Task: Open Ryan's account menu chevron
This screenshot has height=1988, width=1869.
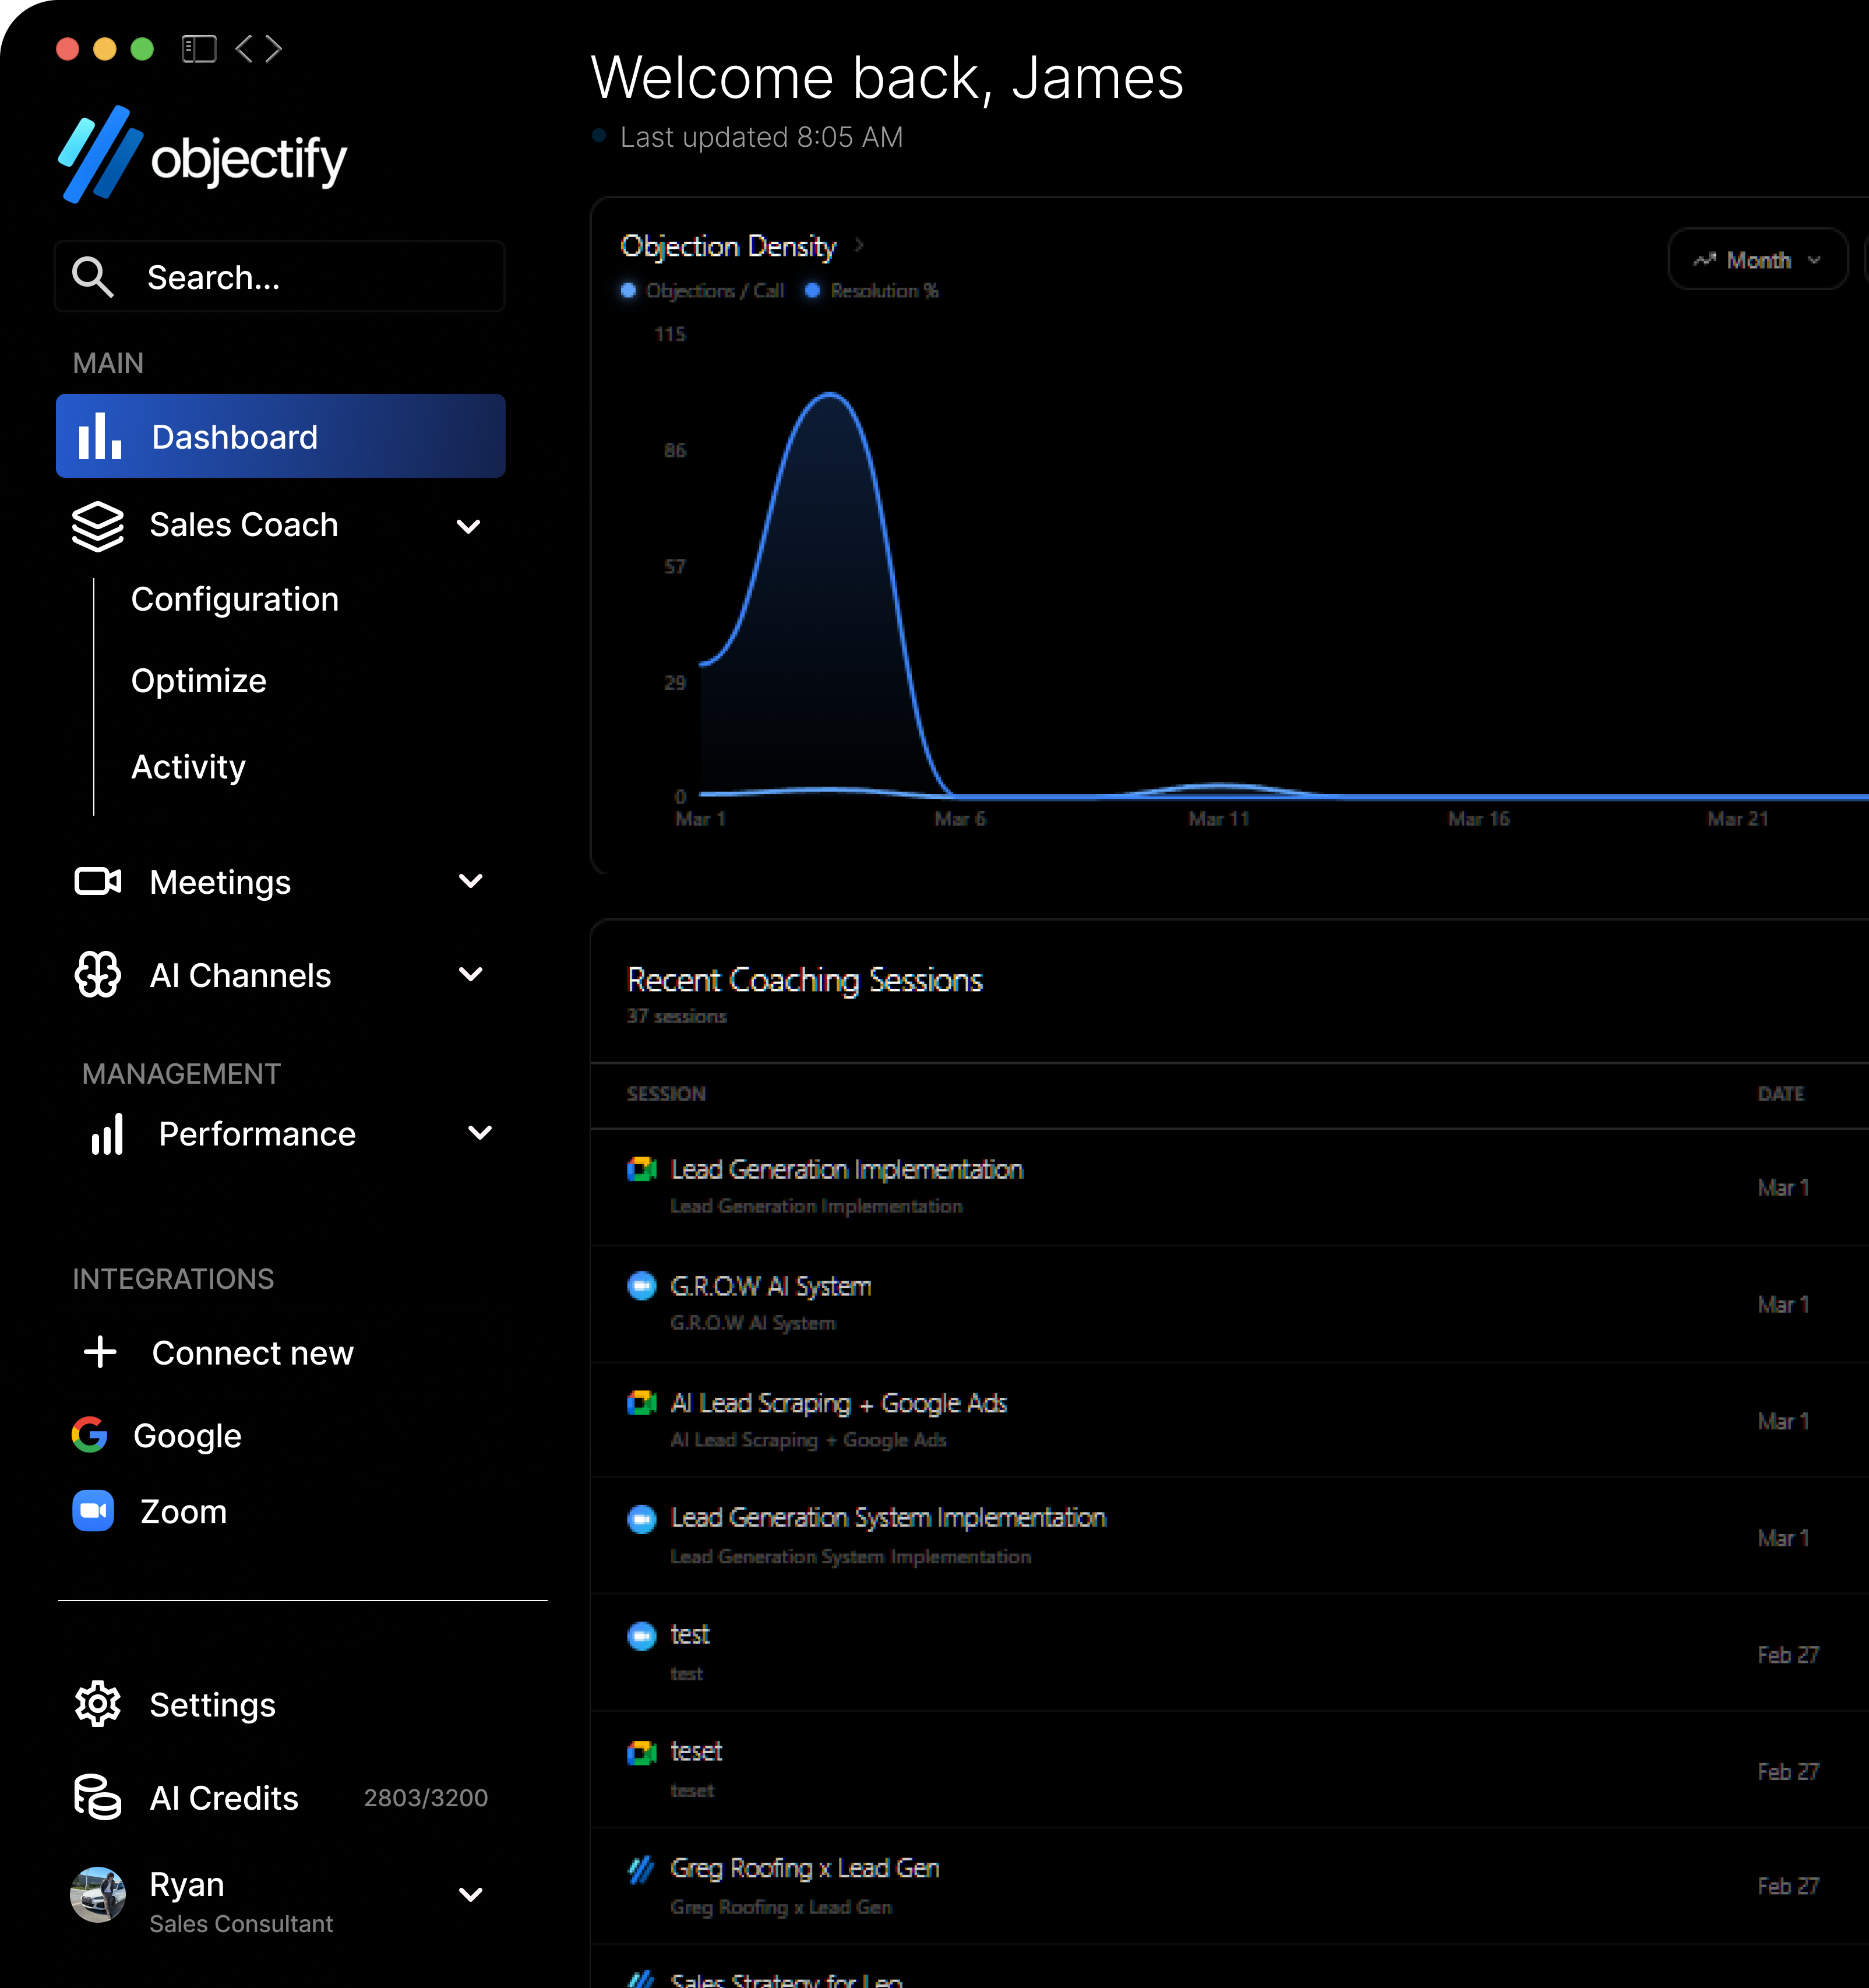Action: [470, 1895]
